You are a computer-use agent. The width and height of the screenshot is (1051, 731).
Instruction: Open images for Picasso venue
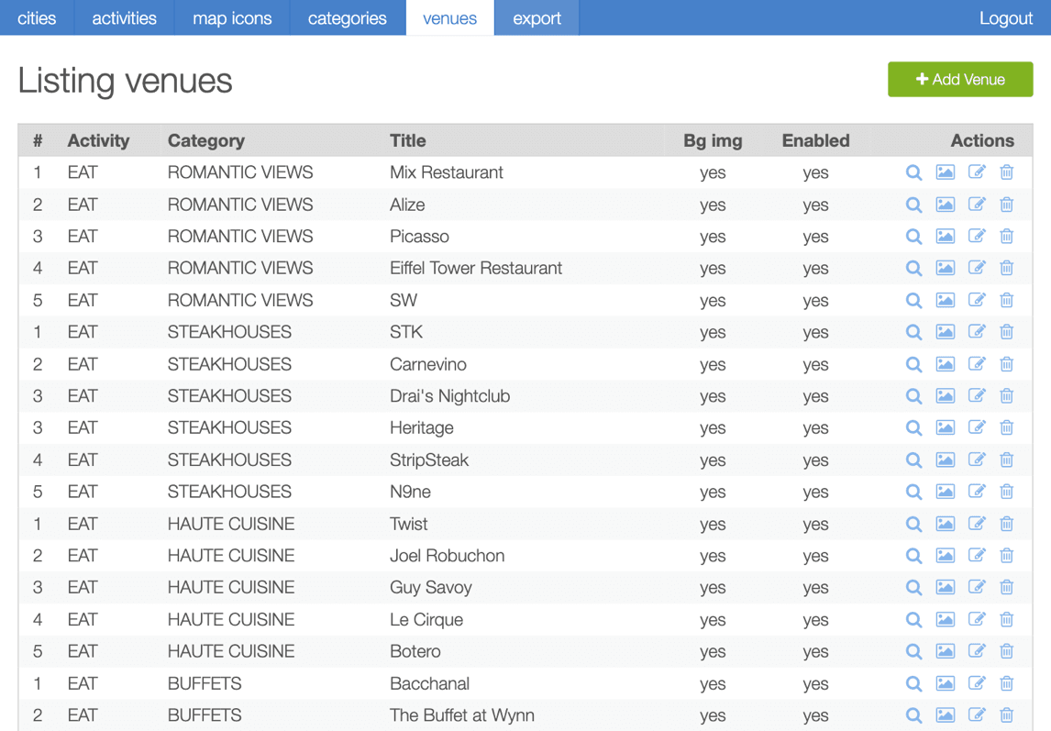coord(946,236)
